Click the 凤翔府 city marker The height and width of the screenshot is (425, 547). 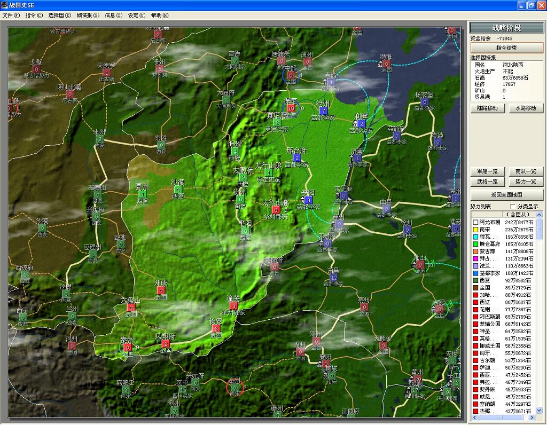166,344
